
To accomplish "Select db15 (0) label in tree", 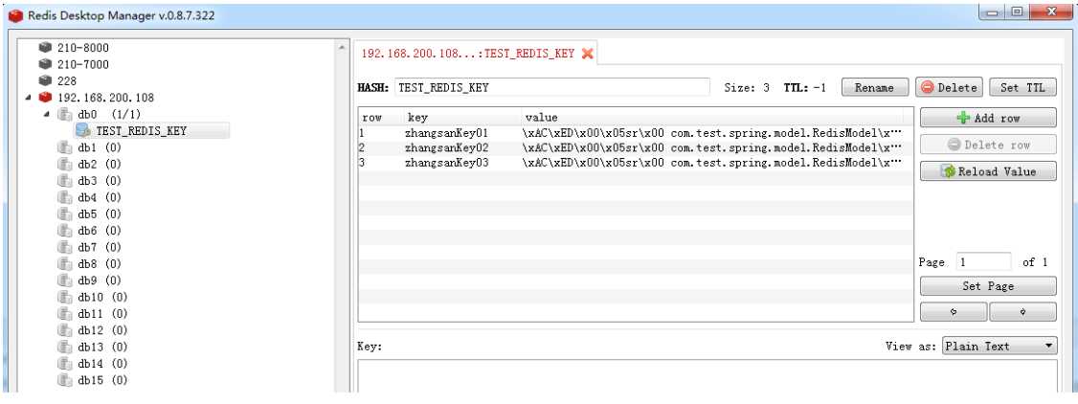I will (x=102, y=380).
